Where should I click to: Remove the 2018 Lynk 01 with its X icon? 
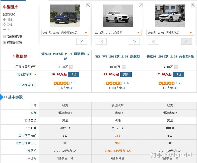tap(193, 5)
